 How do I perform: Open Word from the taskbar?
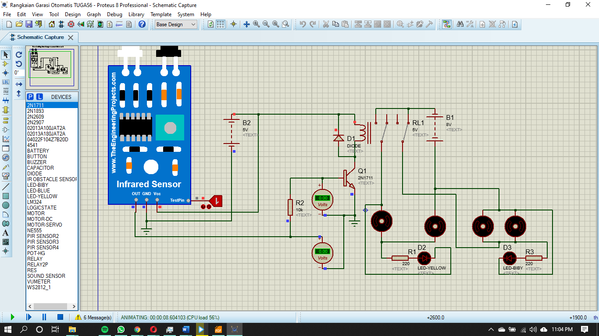pyautogui.click(x=185, y=329)
